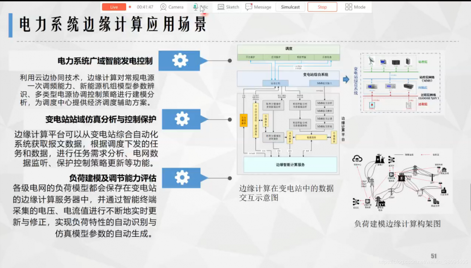Click the load modeling architecture diagram

coord(401,182)
